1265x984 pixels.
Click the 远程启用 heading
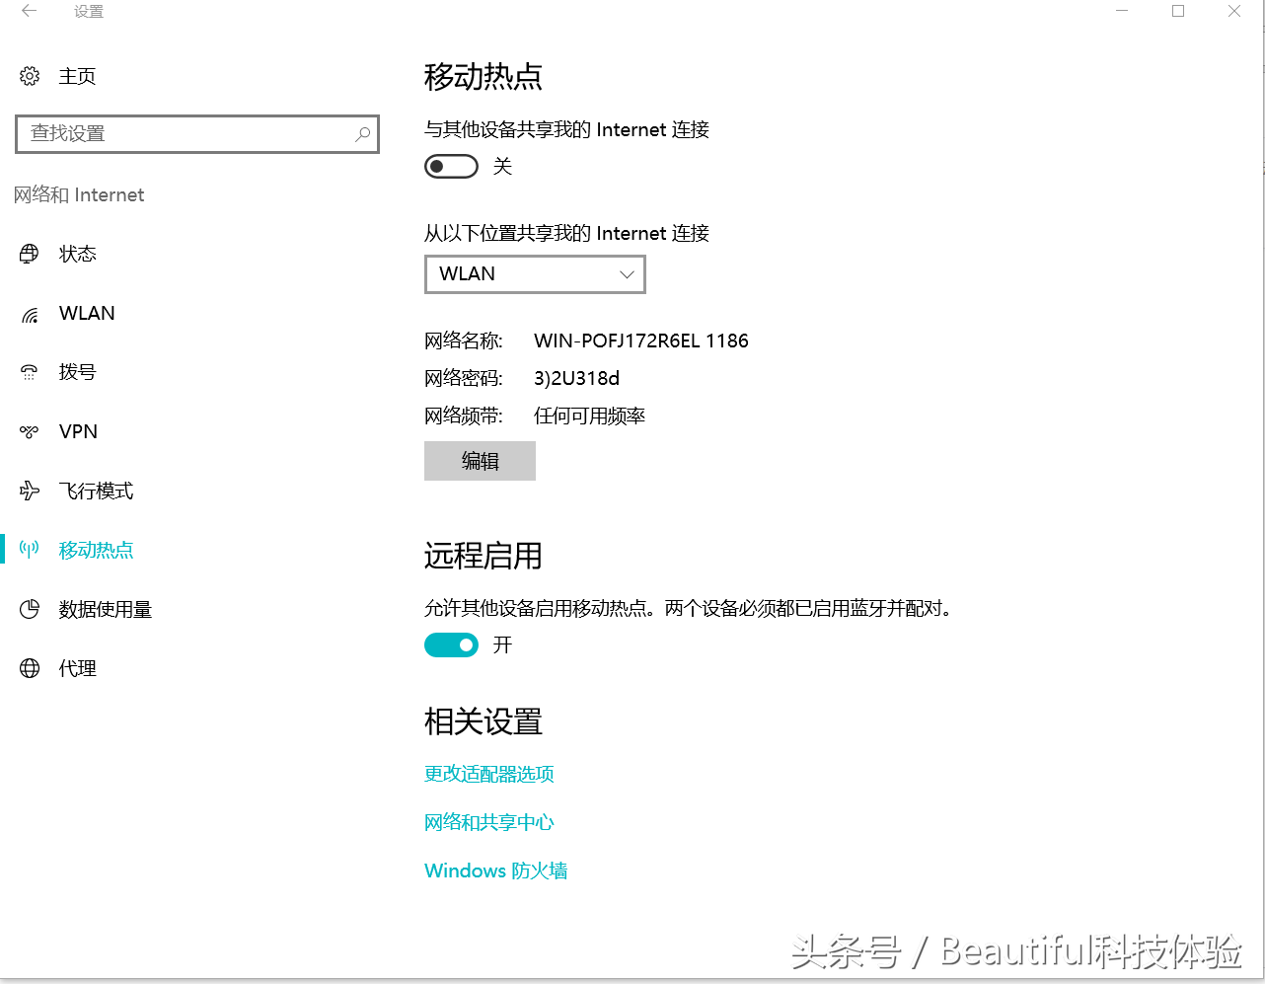click(x=484, y=556)
